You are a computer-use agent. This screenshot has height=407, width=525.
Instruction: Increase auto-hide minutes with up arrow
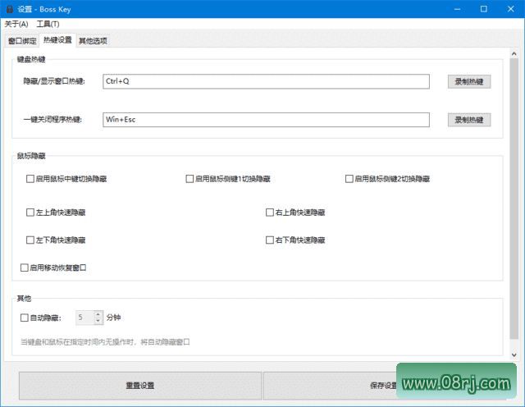(x=98, y=314)
